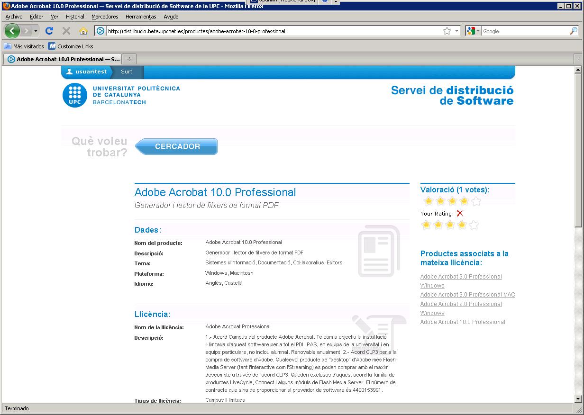
Task: Open the Herramientas menu
Action: (141, 17)
